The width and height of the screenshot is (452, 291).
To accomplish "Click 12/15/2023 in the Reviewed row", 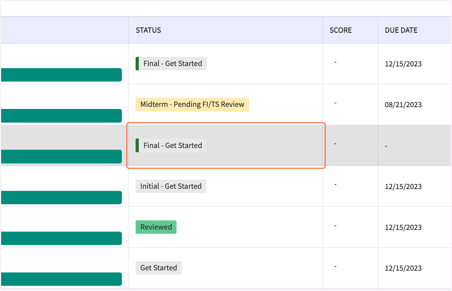I will pyautogui.click(x=403, y=227).
